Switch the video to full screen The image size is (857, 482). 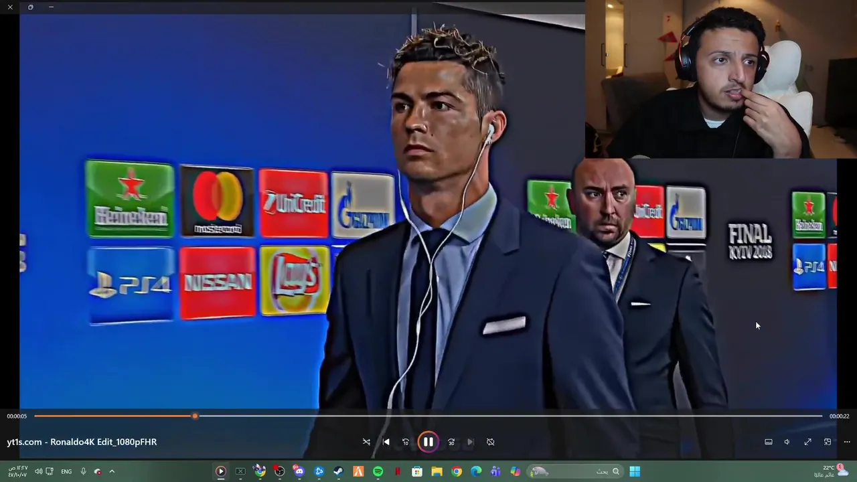click(x=807, y=442)
